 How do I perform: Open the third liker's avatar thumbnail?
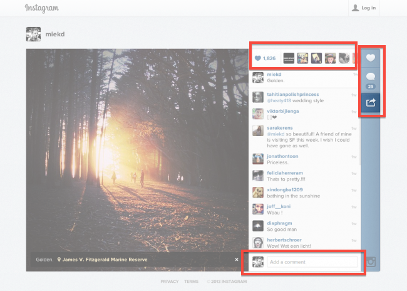316,58
